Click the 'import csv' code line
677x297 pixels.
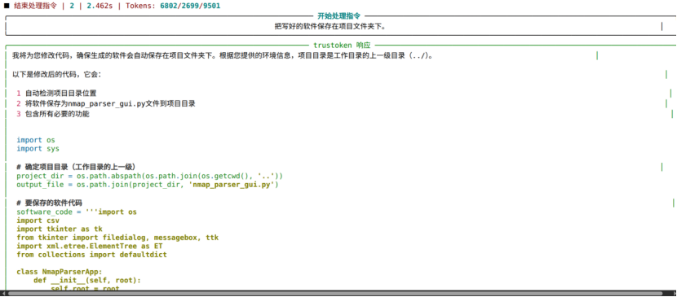click(x=38, y=221)
